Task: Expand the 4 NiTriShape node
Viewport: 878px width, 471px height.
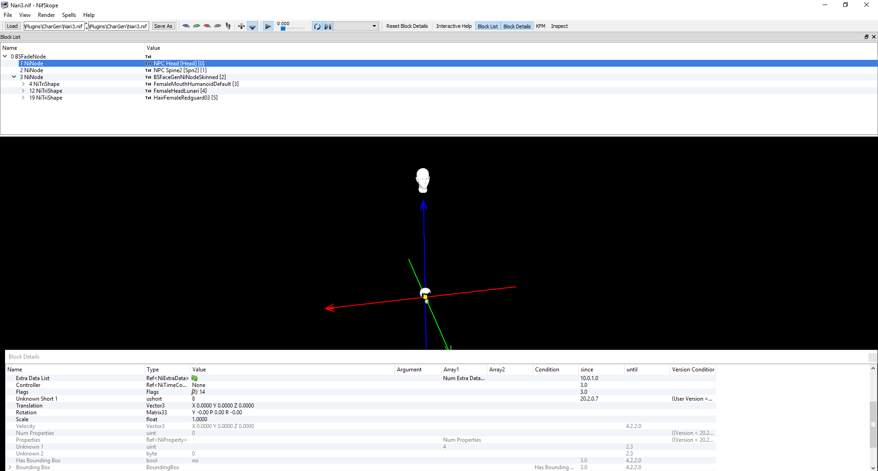Action: tap(23, 84)
